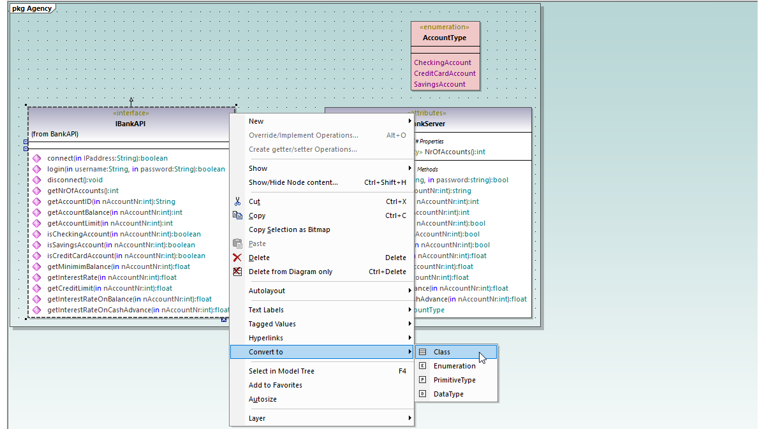The image size is (764, 429).
Task: Click the diamond icon beside the disconnect operation
Action: [x=36, y=180]
